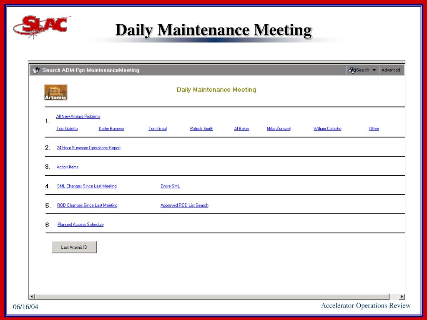Viewport: 427px width, 320px height.
Task: Click the Accelerator Operations Review footer text
Action: coord(366,305)
